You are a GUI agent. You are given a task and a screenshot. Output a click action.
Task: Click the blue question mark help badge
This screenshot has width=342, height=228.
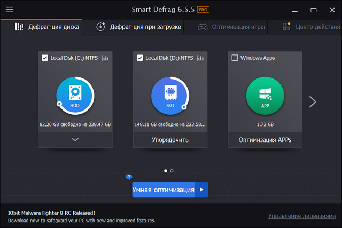coord(129,177)
